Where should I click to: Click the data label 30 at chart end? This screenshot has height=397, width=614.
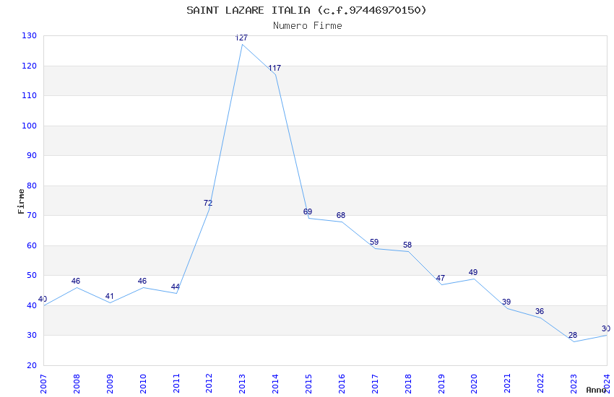pyautogui.click(x=606, y=328)
